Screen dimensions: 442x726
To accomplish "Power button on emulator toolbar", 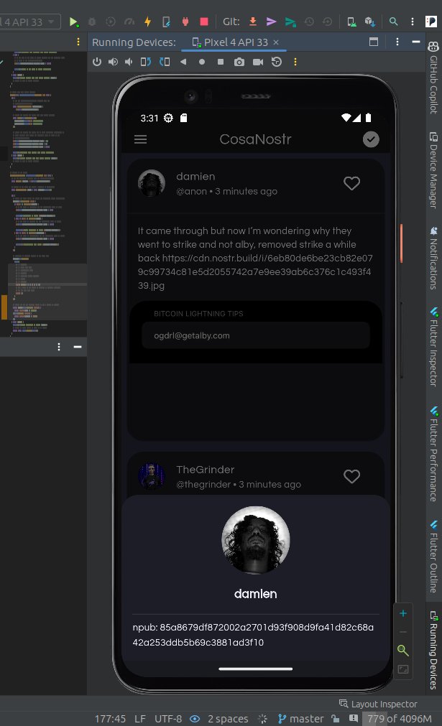I will [97, 62].
